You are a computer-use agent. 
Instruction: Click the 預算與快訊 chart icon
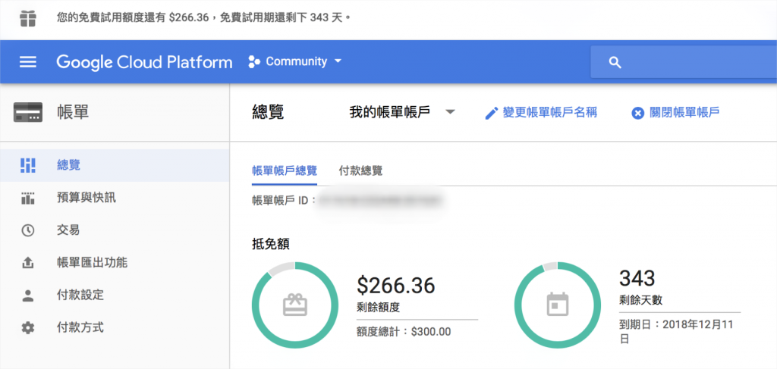(28, 198)
